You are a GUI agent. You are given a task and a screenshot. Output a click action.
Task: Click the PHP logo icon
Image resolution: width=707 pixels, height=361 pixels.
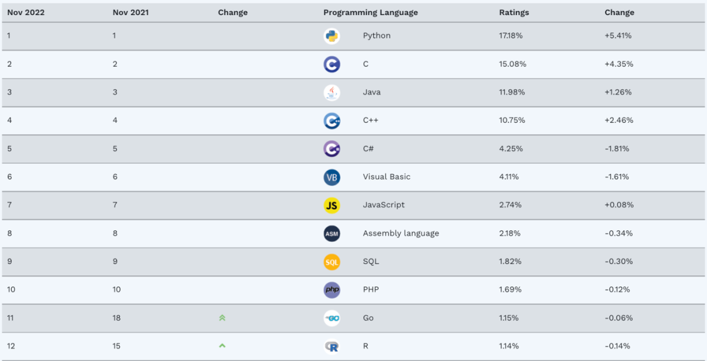coord(332,290)
